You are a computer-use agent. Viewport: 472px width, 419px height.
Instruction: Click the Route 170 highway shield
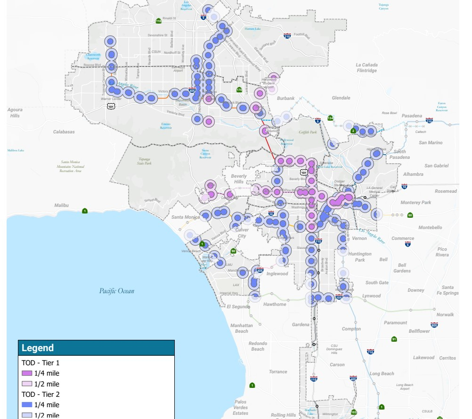239,90
